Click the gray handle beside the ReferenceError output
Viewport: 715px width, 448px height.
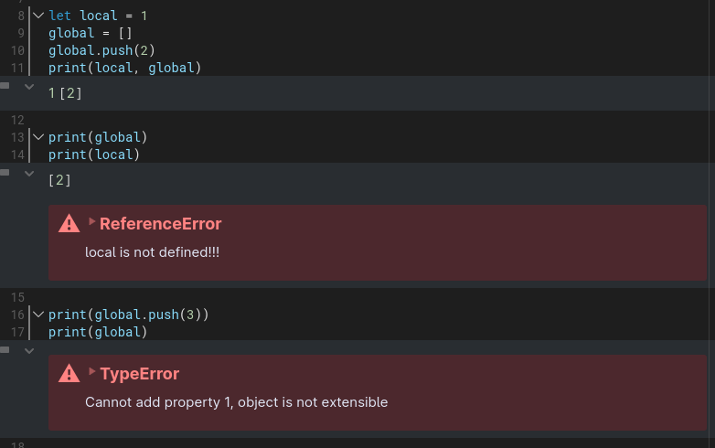pos(5,172)
